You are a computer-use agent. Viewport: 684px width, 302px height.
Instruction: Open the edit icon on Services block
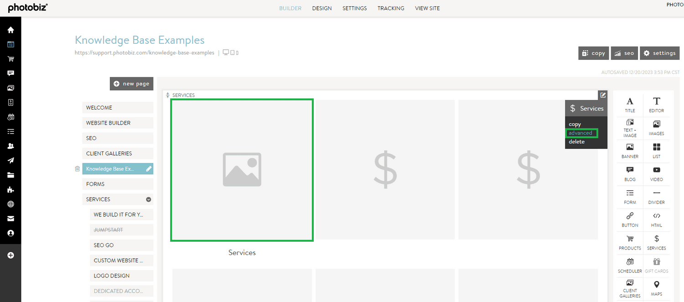603,95
